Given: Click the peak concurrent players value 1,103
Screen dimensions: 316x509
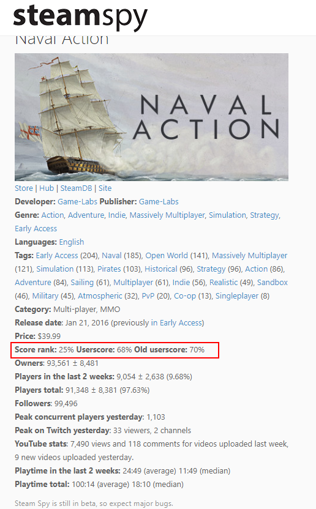Looking at the screenshot, I should [156, 417].
